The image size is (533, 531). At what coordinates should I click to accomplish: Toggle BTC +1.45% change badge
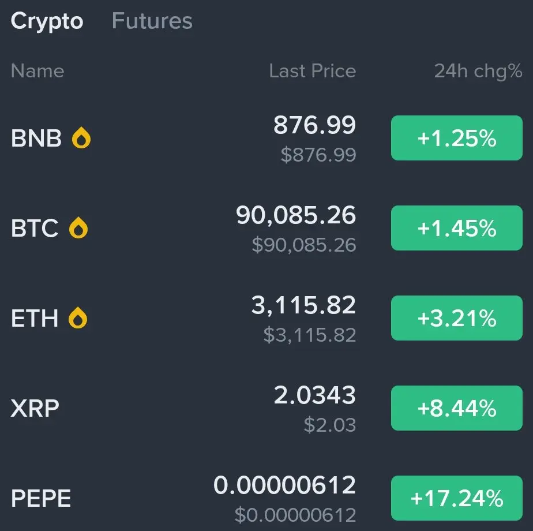[x=456, y=228]
